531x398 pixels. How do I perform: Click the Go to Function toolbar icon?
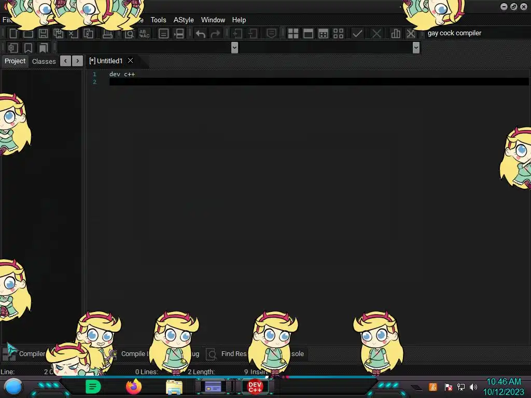(x=163, y=33)
